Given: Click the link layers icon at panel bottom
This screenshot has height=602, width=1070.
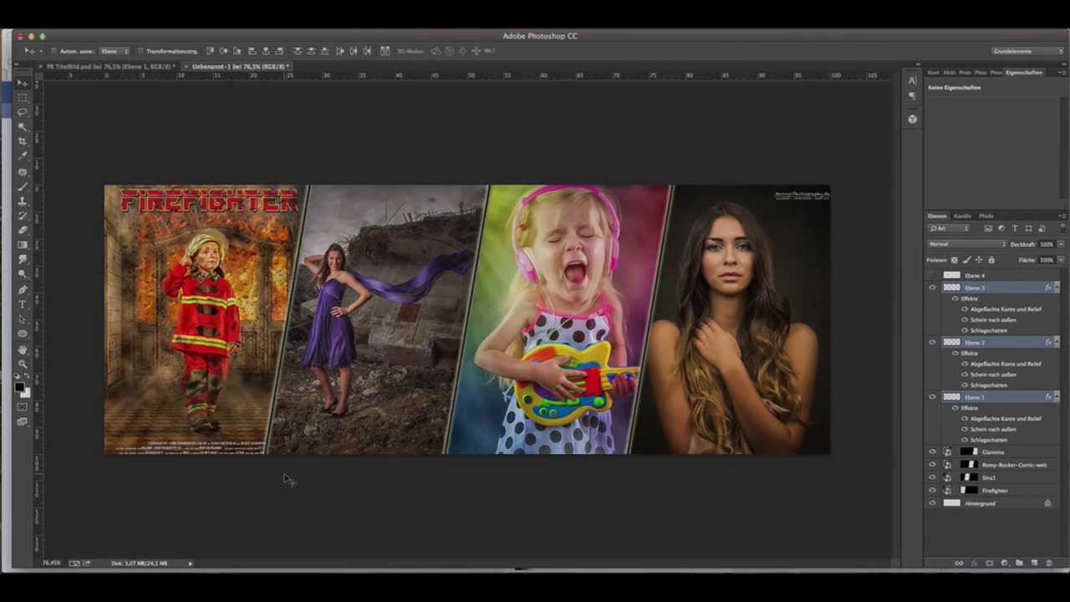Looking at the screenshot, I should pos(959,564).
